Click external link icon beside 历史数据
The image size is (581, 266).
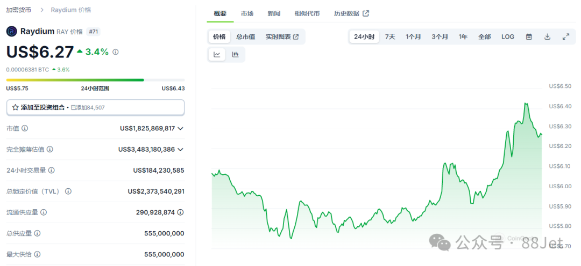click(366, 13)
